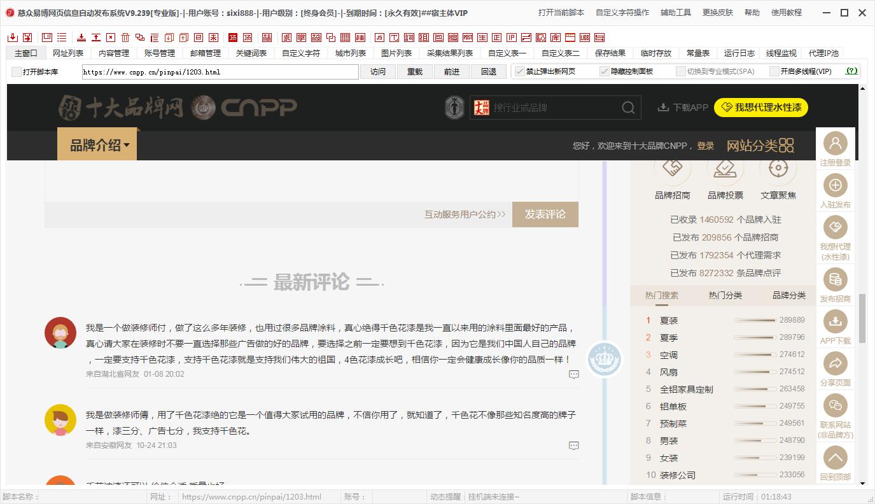Viewport: 875px width, 504px height.
Task: Click the 登录 link
Action: (706, 146)
